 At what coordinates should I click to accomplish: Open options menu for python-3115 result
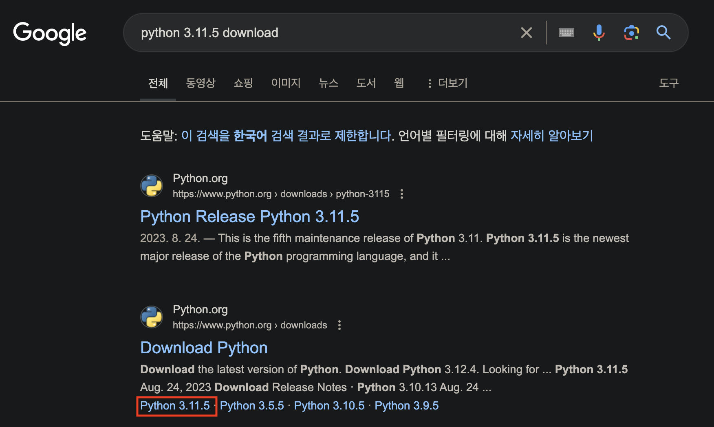[x=402, y=194]
